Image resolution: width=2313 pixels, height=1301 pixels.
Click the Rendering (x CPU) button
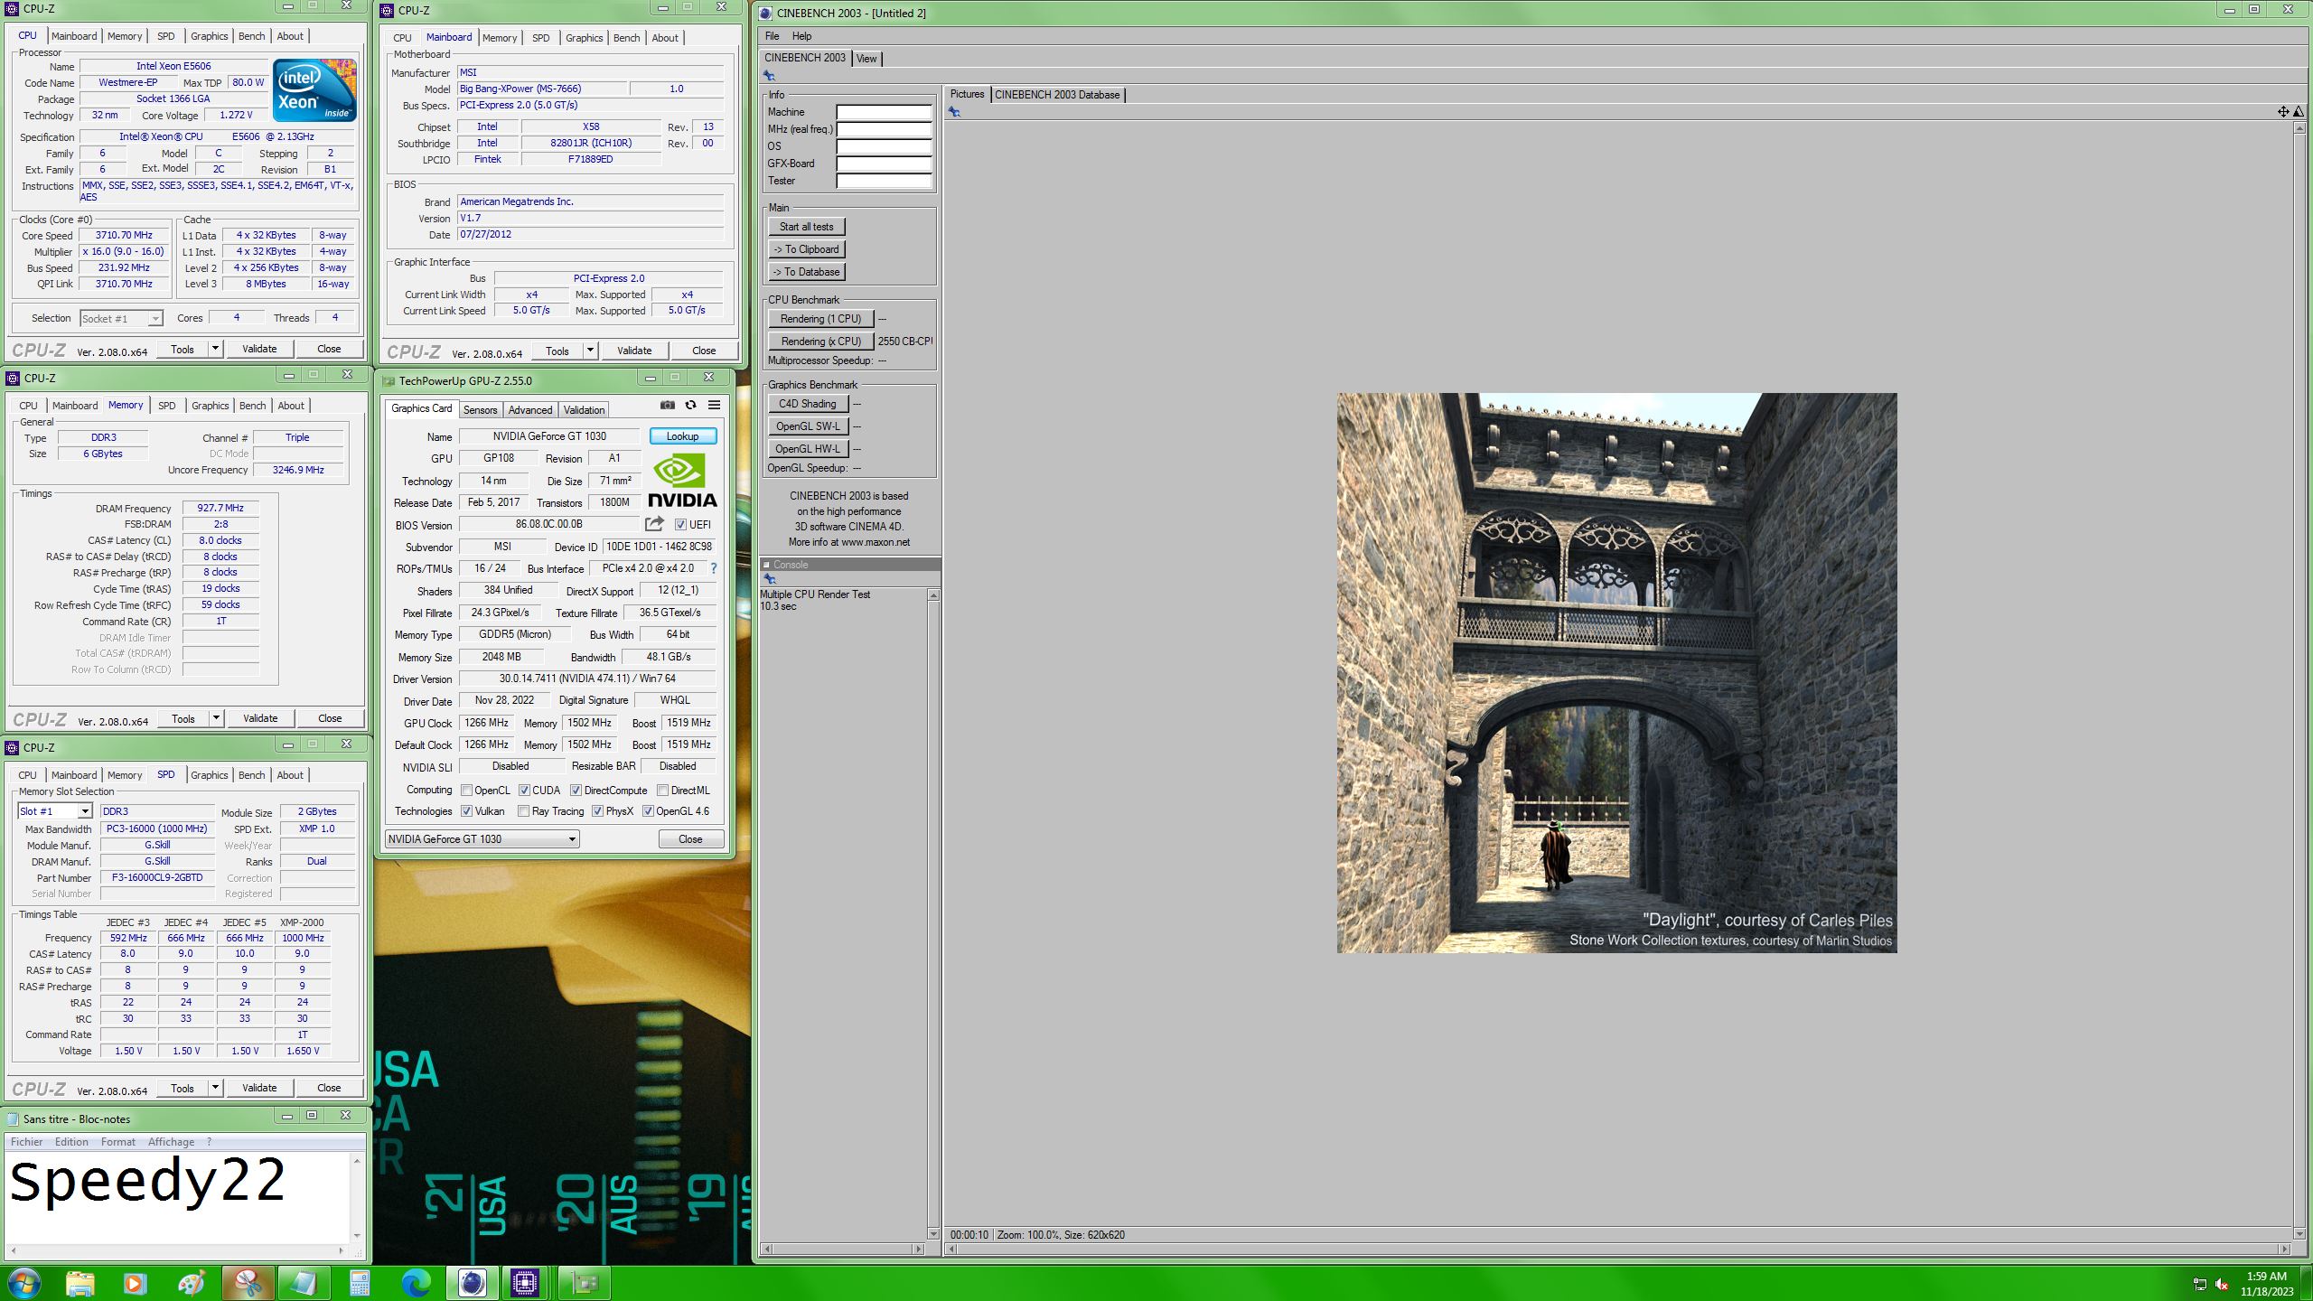click(x=821, y=342)
